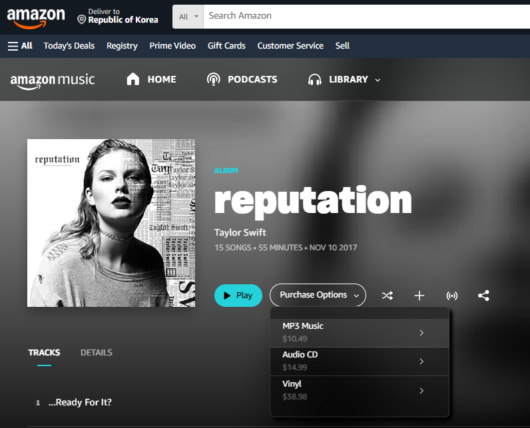Open the hamburger All menu
The height and width of the screenshot is (428, 530).
click(20, 46)
